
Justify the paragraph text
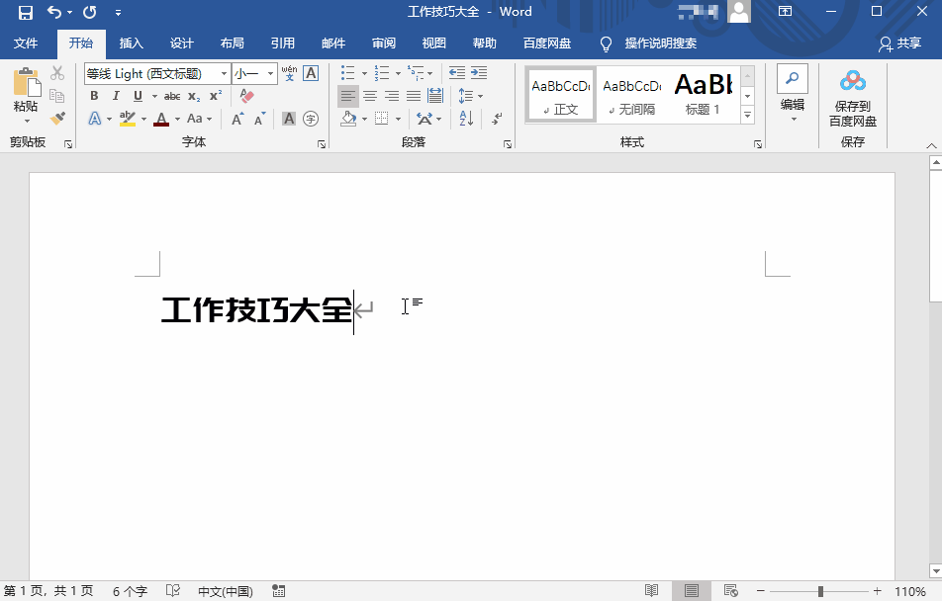(x=414, y=96)
